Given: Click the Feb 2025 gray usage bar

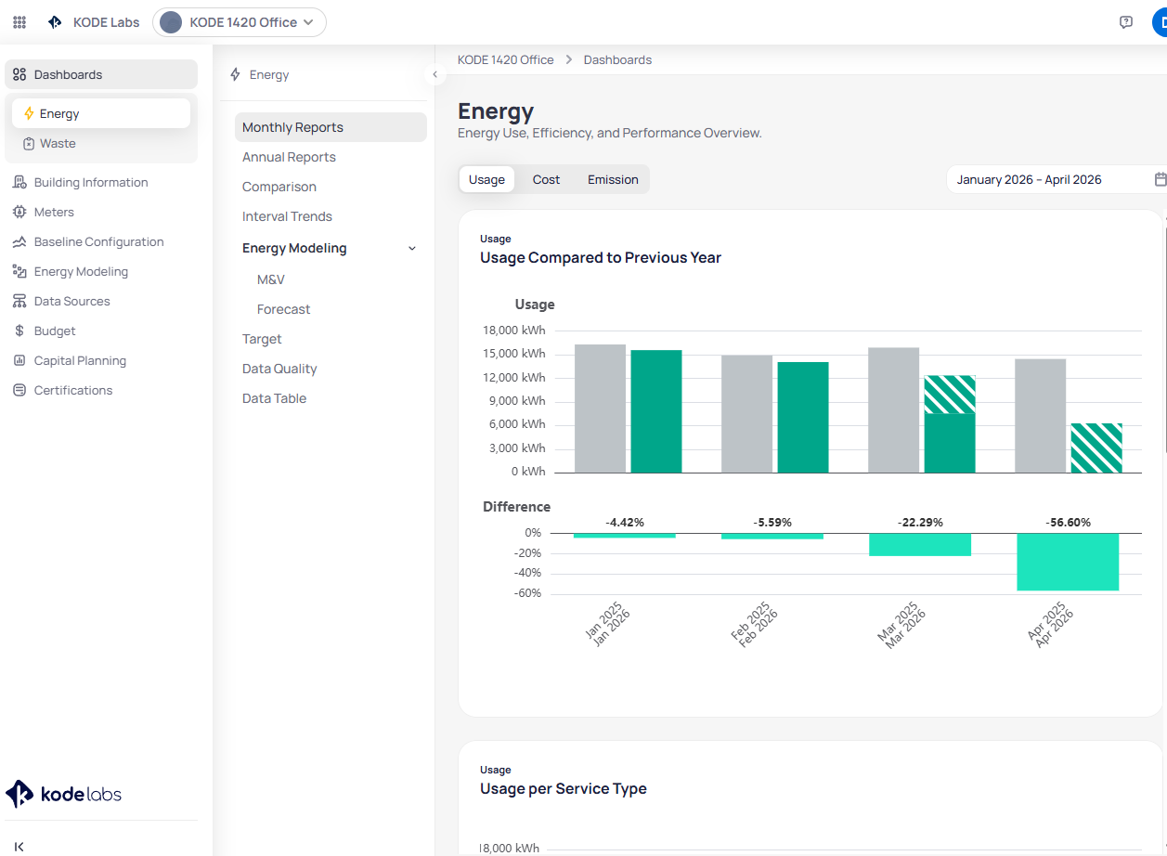Looking at the screenshot, I should tap(746, 414).
